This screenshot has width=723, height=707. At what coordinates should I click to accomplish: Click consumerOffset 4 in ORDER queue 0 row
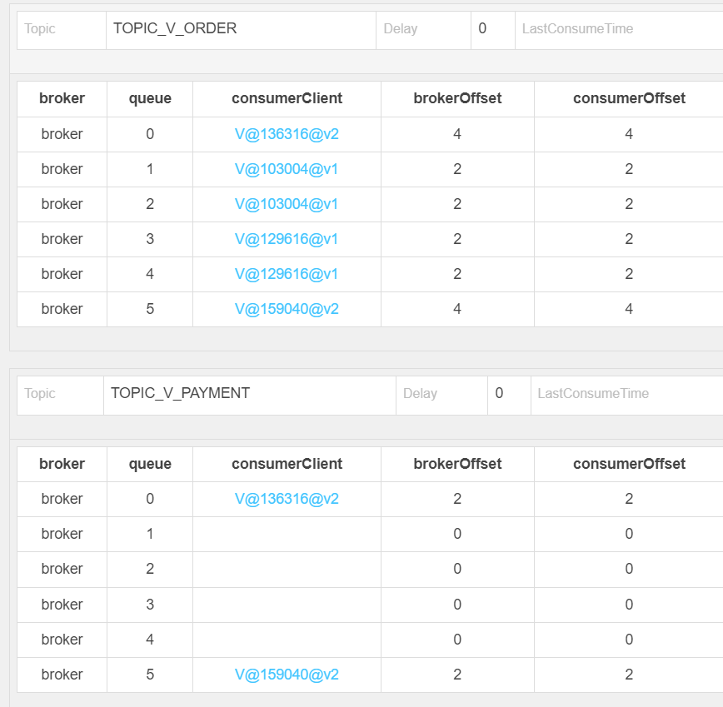(x=629, y=134)
